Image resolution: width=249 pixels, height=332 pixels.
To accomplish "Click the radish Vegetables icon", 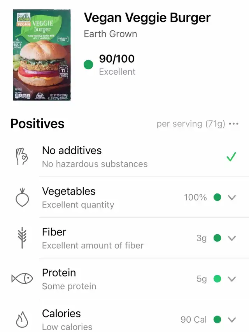I will coord(22,197).
